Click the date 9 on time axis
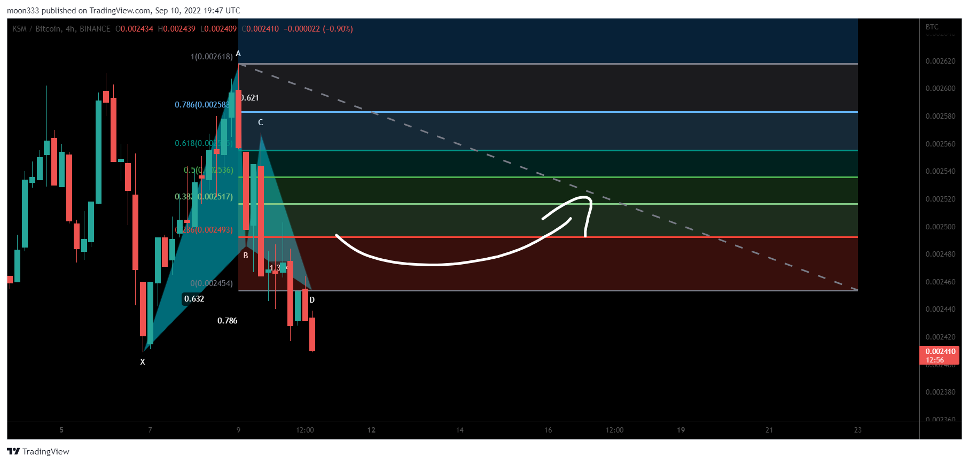Viewport: 969px width, 463px height. click(x=238, y=430)
